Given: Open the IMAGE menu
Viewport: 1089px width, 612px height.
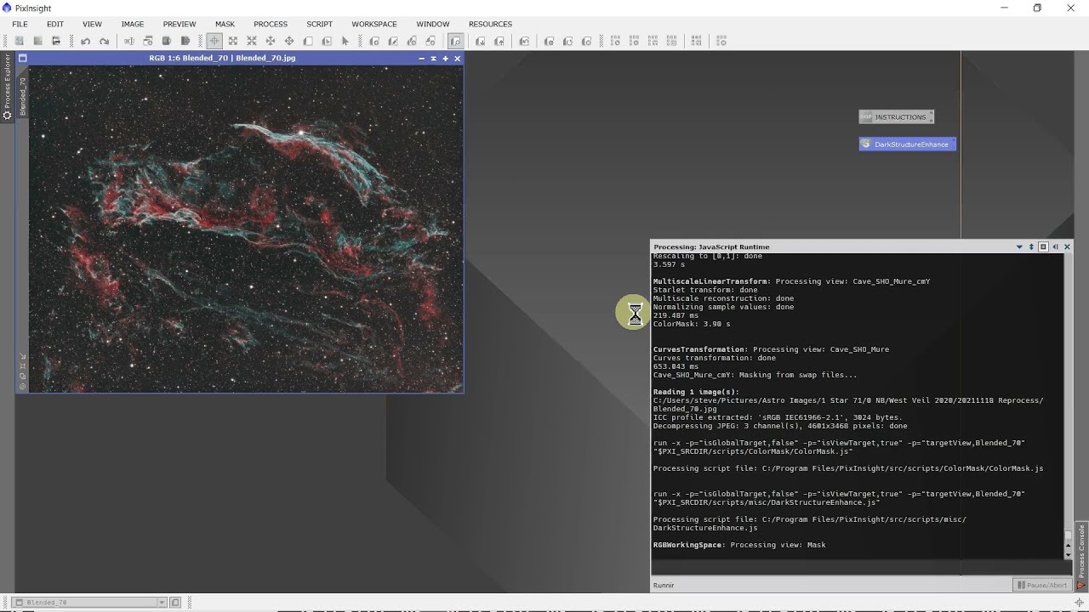Looking at the screenshot, I should pos(133,24).
